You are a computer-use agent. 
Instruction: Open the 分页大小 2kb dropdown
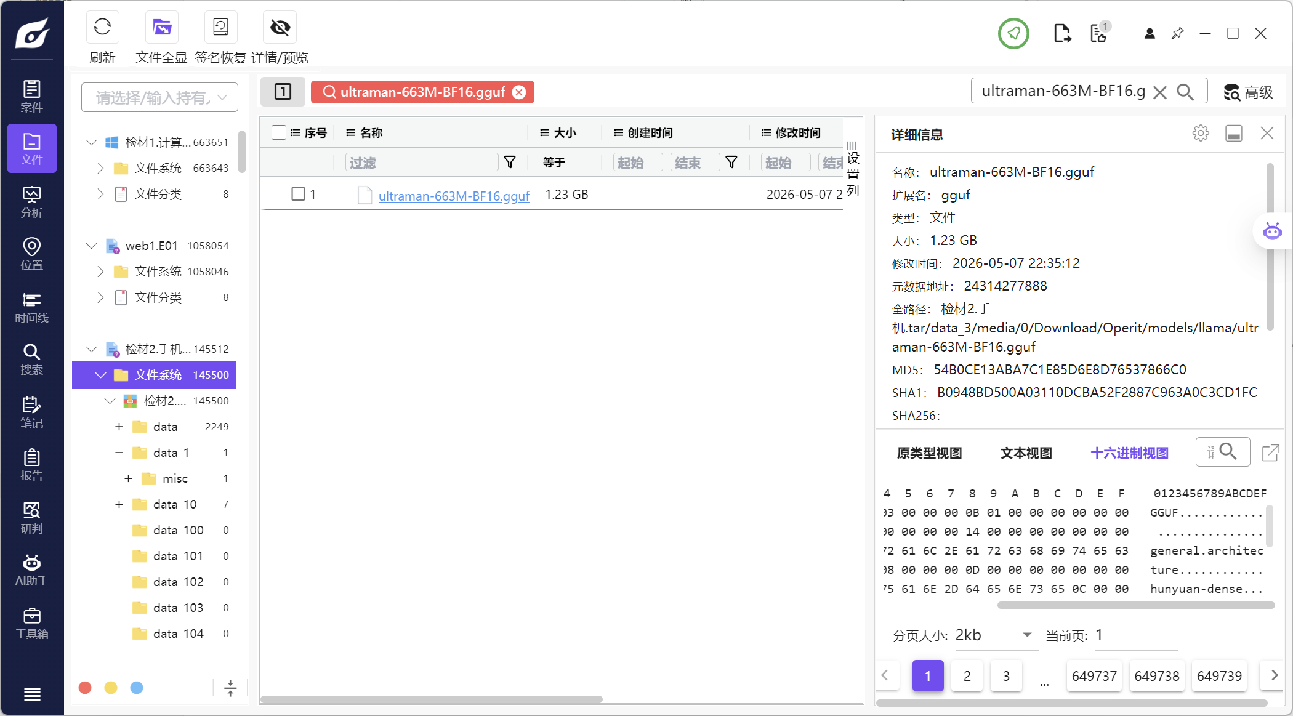coord(996,635)
